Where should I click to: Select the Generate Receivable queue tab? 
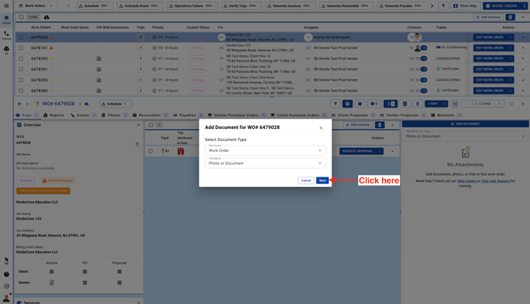click(x=346, y=6)
